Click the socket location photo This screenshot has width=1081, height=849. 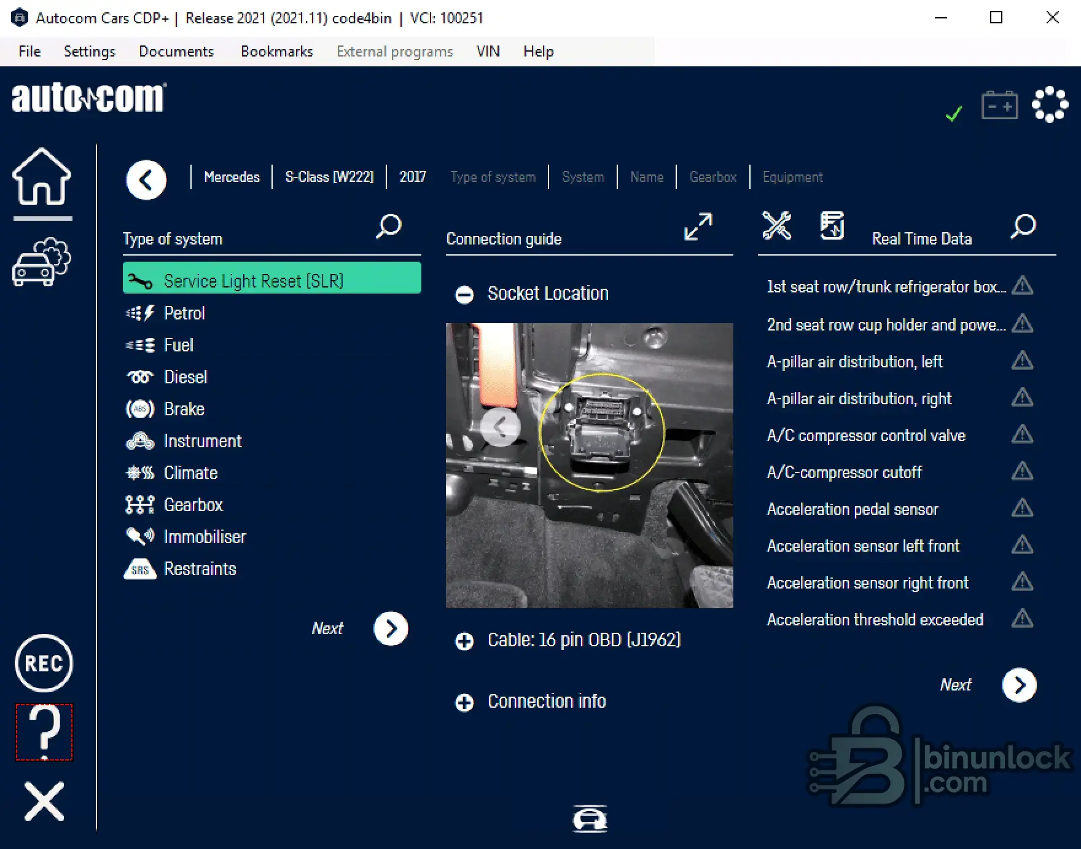pyautogui.click(x=590, y=466)
